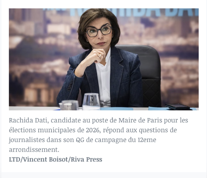Viewport: 207px width, 178px height.
Task: Click the ring on the woman's hand
Action: [x=100, y=56]
